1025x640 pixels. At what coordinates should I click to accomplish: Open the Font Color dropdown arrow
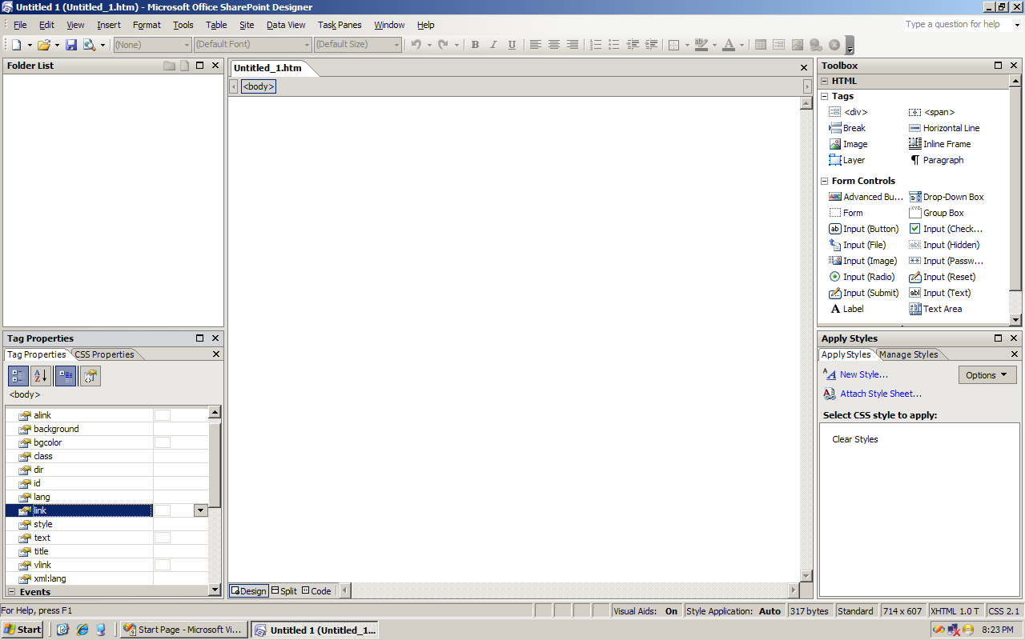741,45
